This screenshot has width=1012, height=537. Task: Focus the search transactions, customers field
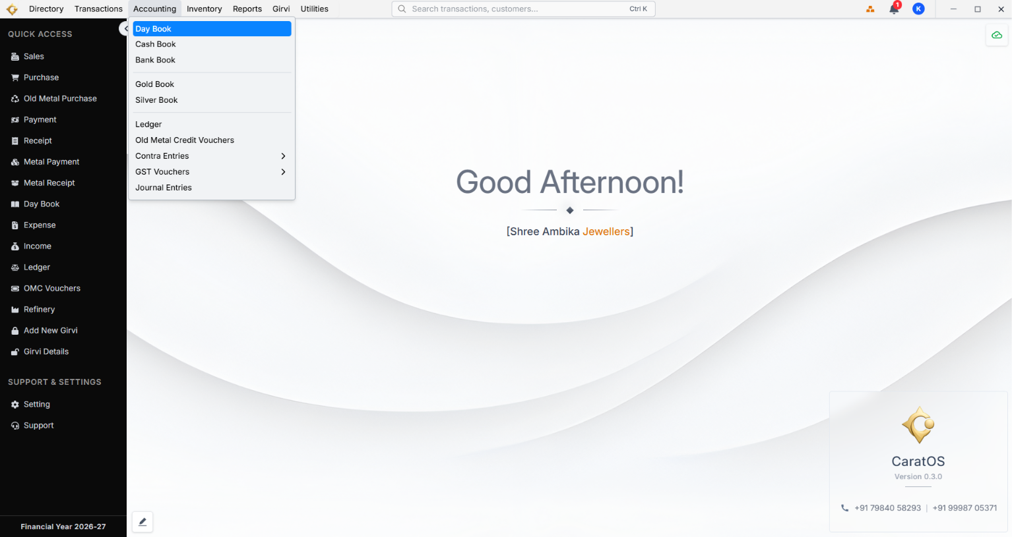click(523, 9)
